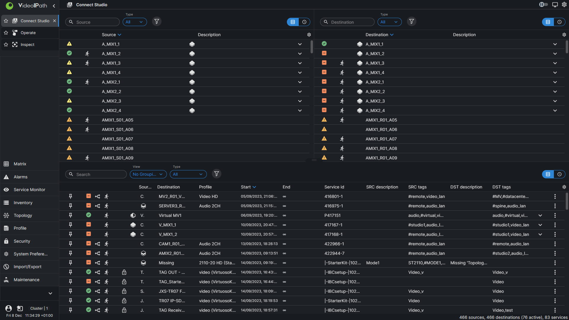Image resolution: width=569 pixels, height=320 pixels.
Task: Open column settings gear above the service table
Action: pos(564,187)
